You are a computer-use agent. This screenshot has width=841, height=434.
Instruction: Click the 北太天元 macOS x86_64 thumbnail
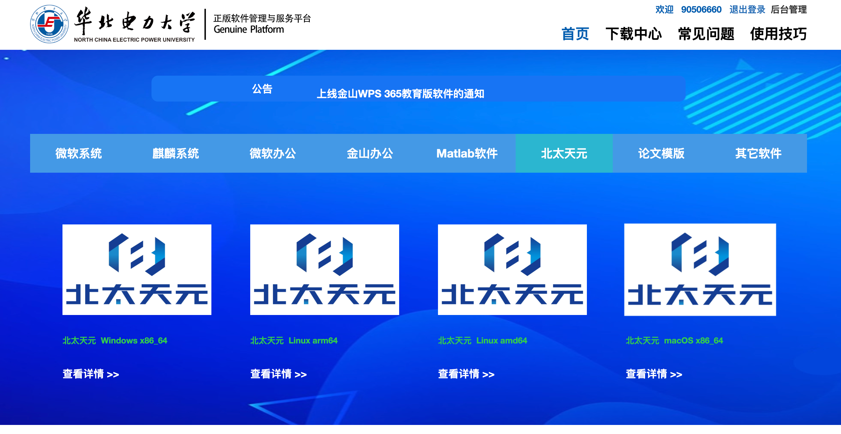coord(700,269)
